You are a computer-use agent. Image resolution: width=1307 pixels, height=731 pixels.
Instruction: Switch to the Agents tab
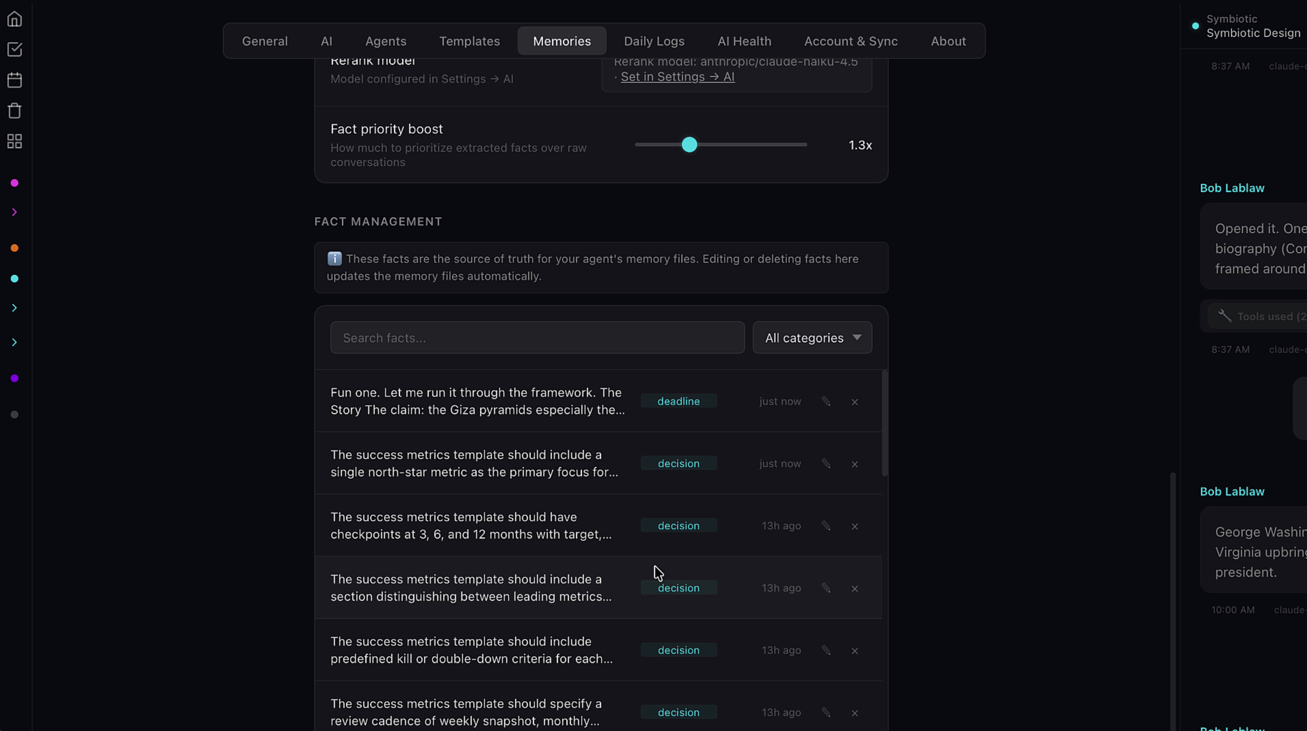tap(386, 41)
